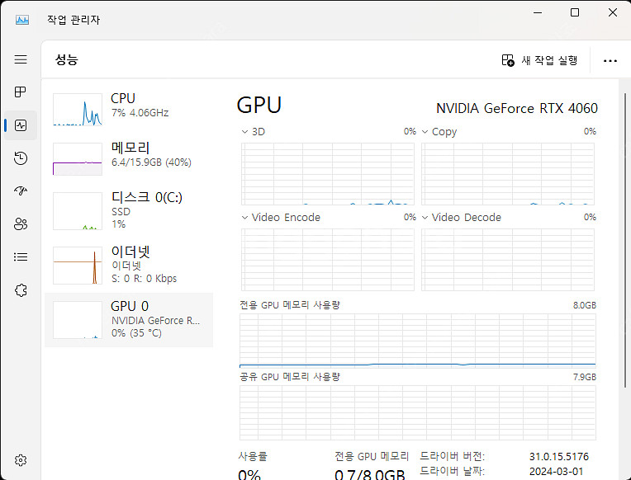631x480 pixels.
Task: Open the hamburger navigation menu
Action: [x=21, y=59]
